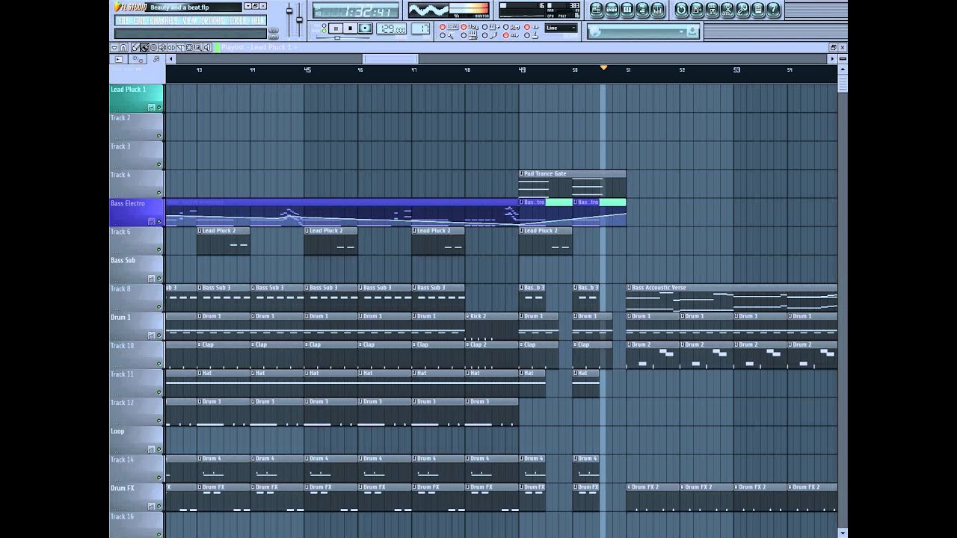
Task: Click the tempo display 129.000
Action: point(391,28)
